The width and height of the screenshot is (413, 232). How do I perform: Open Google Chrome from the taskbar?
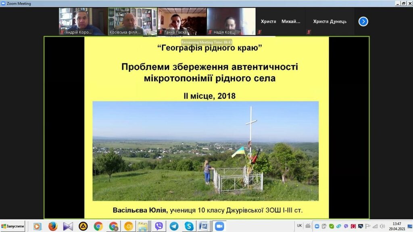coord(98,226)
